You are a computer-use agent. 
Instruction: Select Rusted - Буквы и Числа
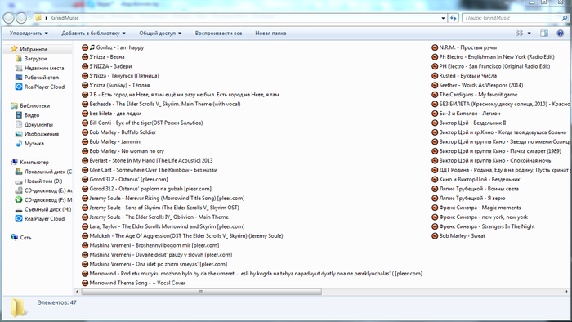coord(468,76)
